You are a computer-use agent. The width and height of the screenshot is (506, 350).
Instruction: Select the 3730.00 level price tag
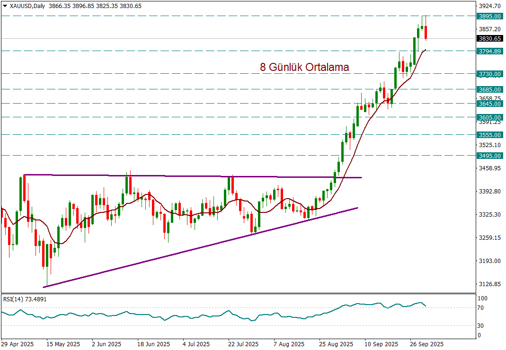[x=489, y=74]
